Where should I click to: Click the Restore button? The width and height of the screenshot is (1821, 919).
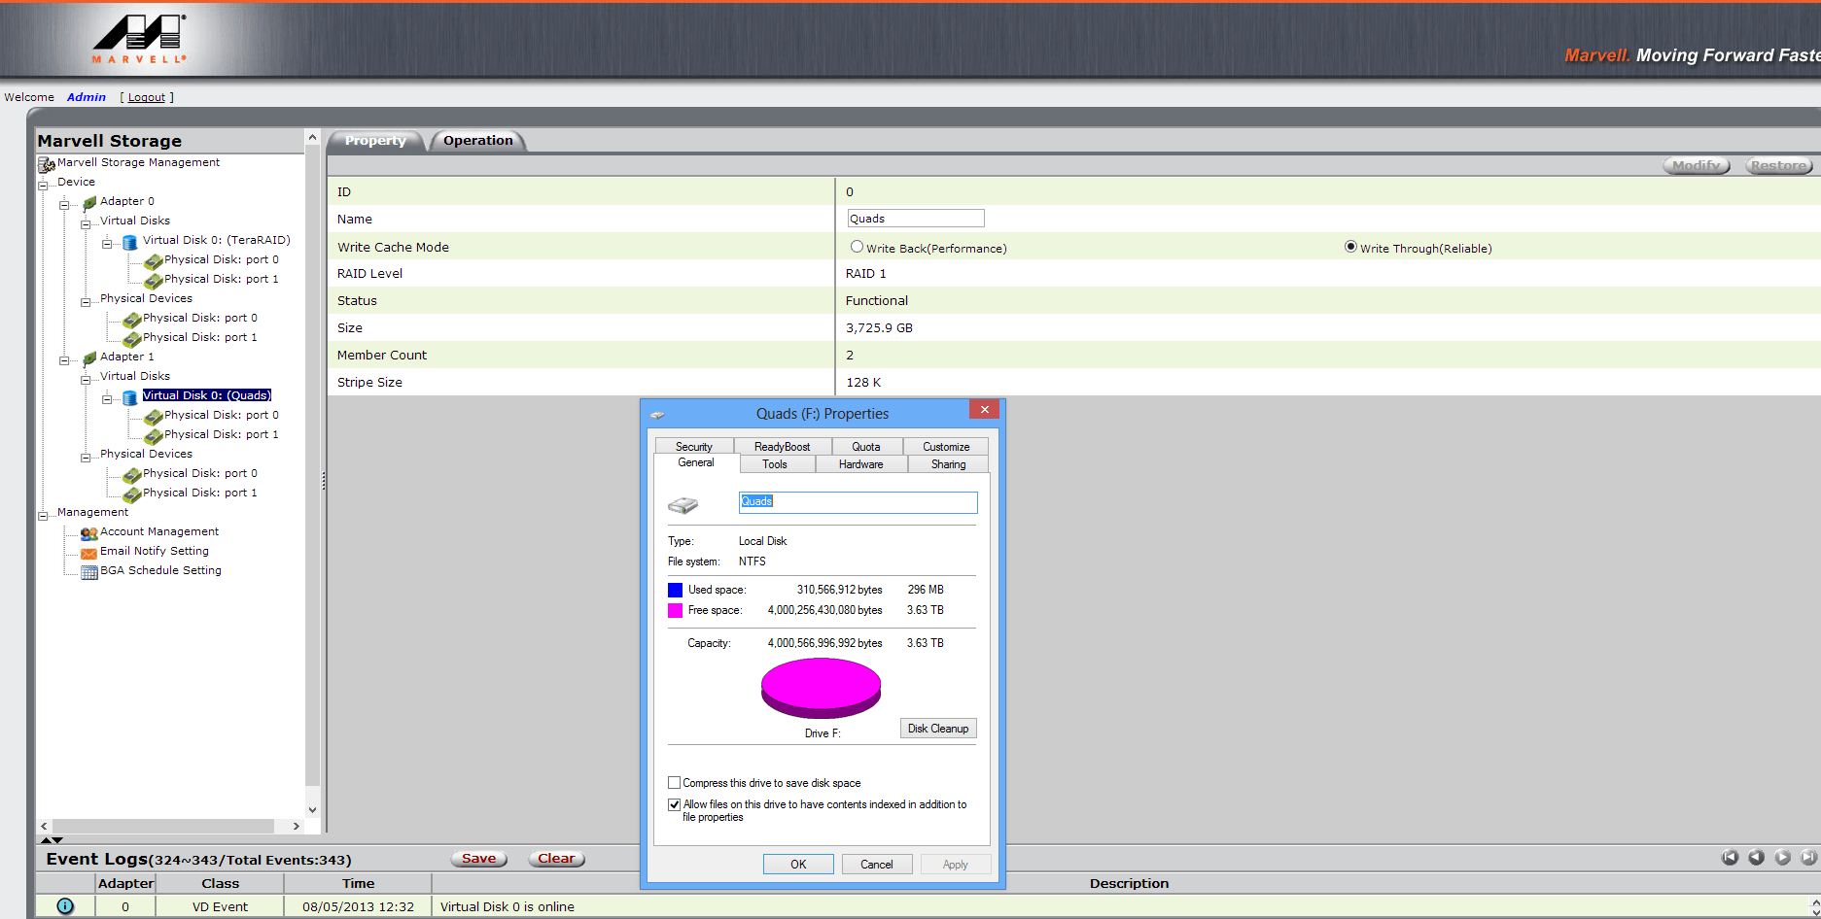pos(1779,165)
